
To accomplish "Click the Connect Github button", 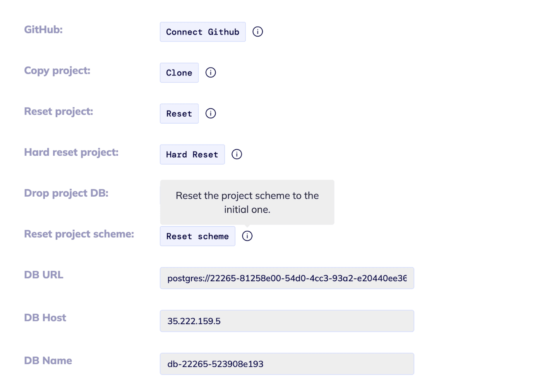I will [203, 32].
